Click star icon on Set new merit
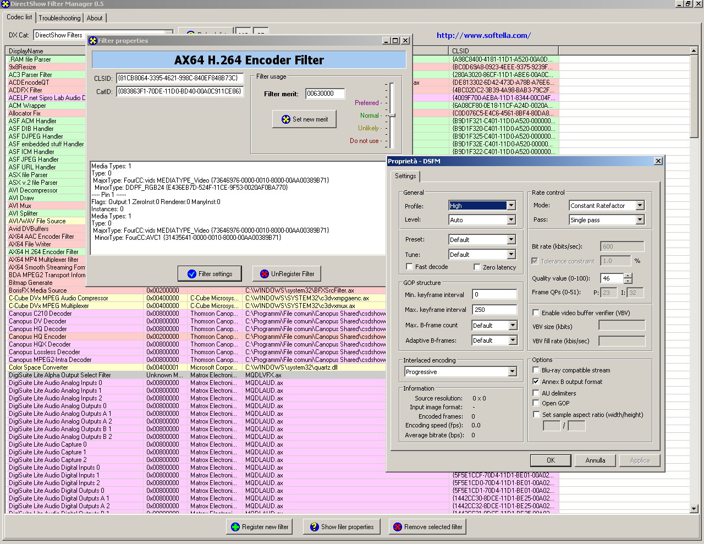 pos(286,119)
